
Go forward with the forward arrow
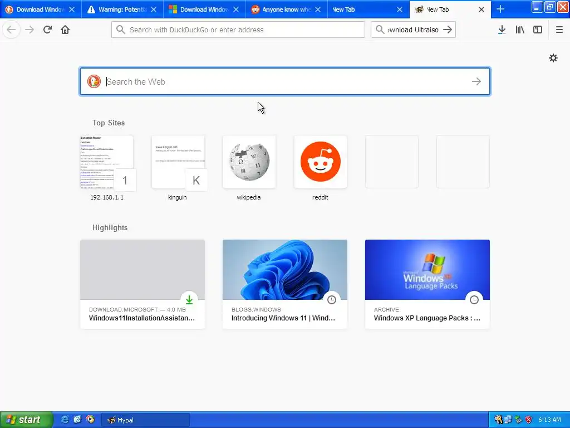pos(30,30)
